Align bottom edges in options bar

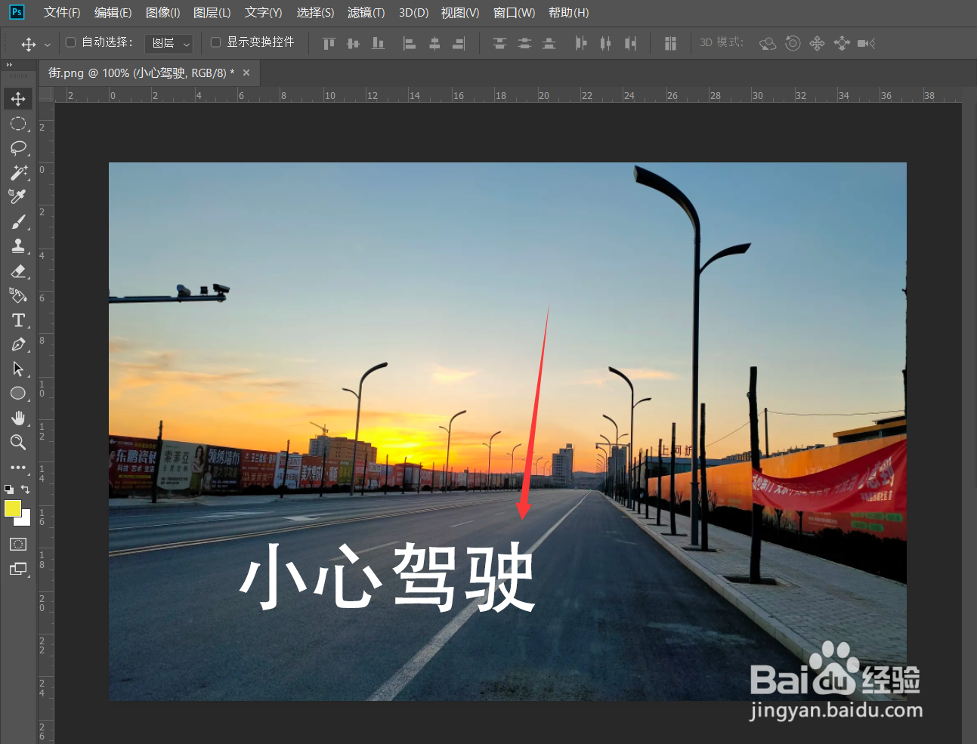tap(378, 43)
